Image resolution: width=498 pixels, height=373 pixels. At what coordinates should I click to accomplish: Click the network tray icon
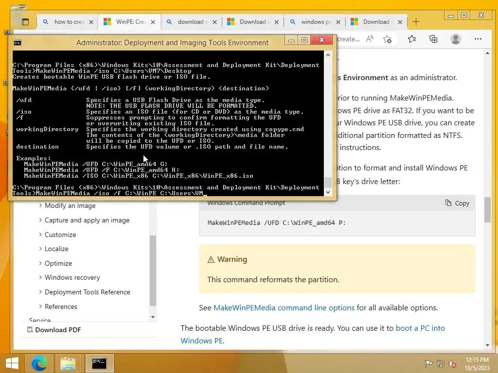click(440, 363)
